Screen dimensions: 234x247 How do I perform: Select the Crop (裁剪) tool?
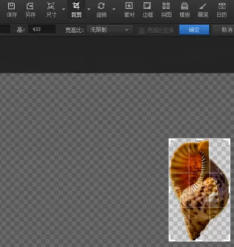coord(76,10)
